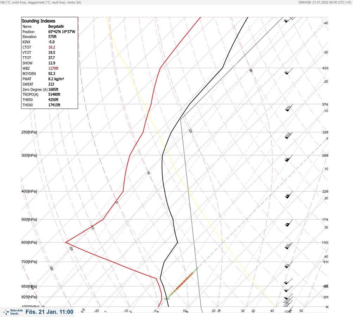This screenshot has width=353, height=317.
Task: Click the wind barb beside the 433 height label
Action: point(289,71)
